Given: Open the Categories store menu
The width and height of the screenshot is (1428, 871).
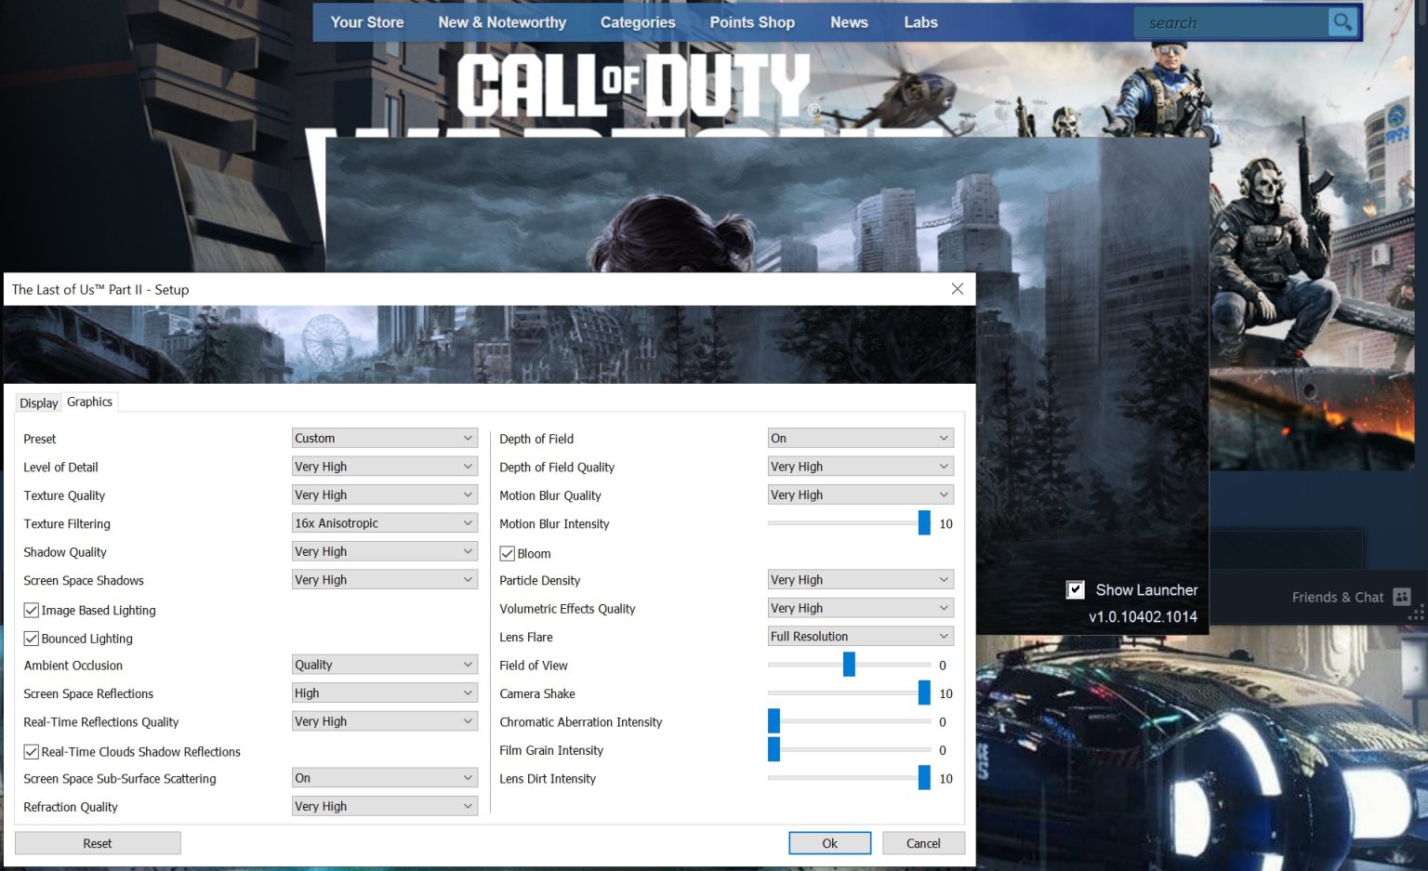Looking at the screenshot, I should coord(638,22).
